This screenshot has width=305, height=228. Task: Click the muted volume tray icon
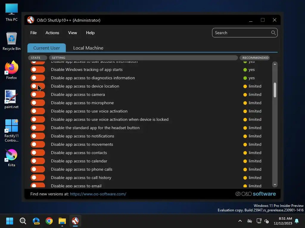point(267,221)
